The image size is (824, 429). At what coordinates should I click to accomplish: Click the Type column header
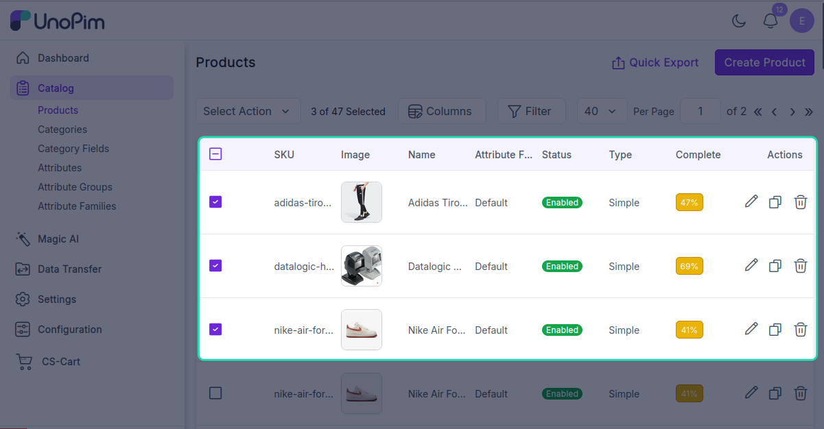(x=620, y=155)
